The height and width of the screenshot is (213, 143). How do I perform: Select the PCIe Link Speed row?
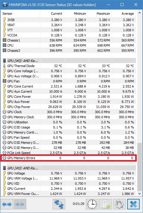tap(68, 153)
